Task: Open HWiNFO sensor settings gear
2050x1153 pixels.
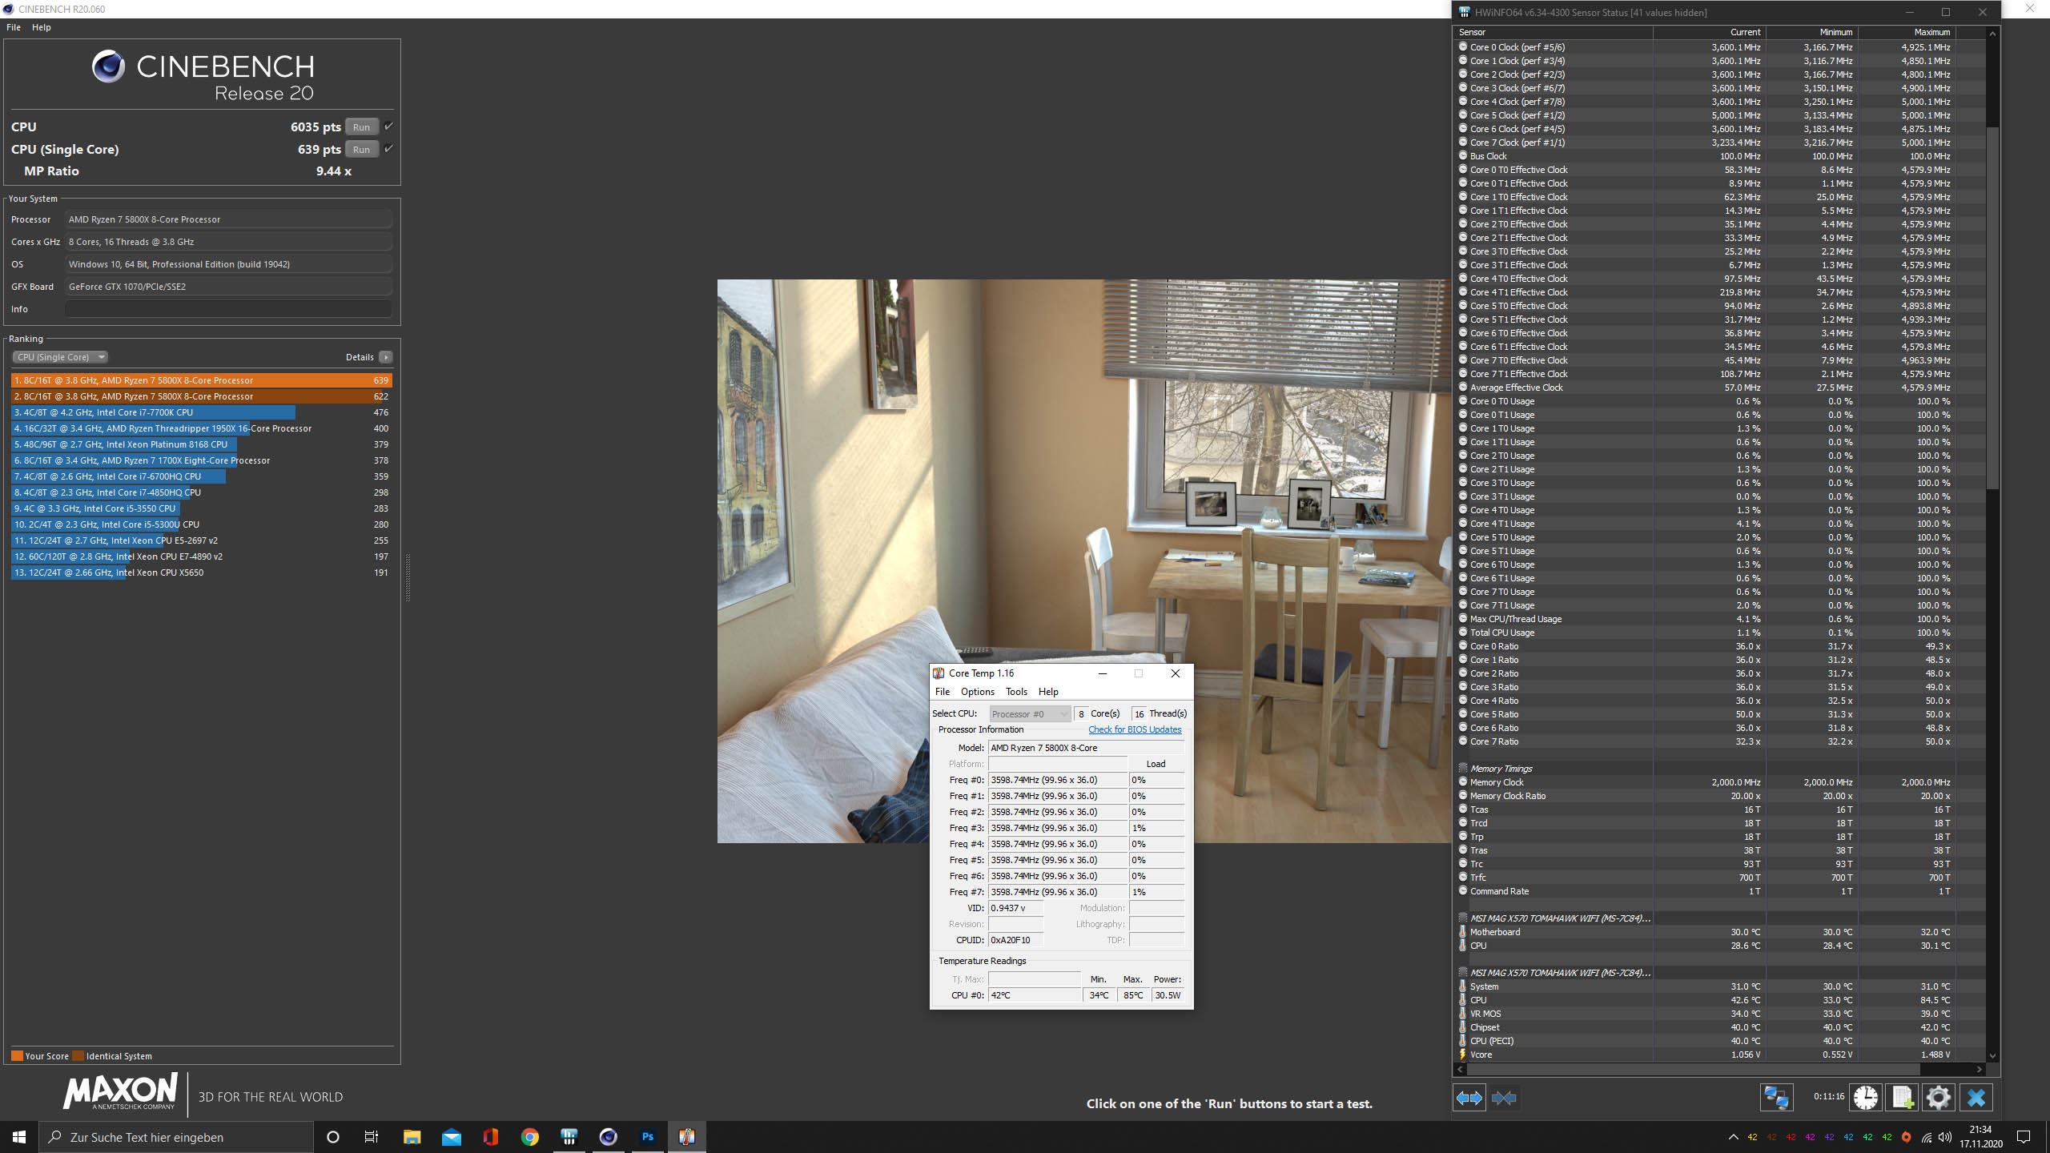Action: click(1938, 1098)
